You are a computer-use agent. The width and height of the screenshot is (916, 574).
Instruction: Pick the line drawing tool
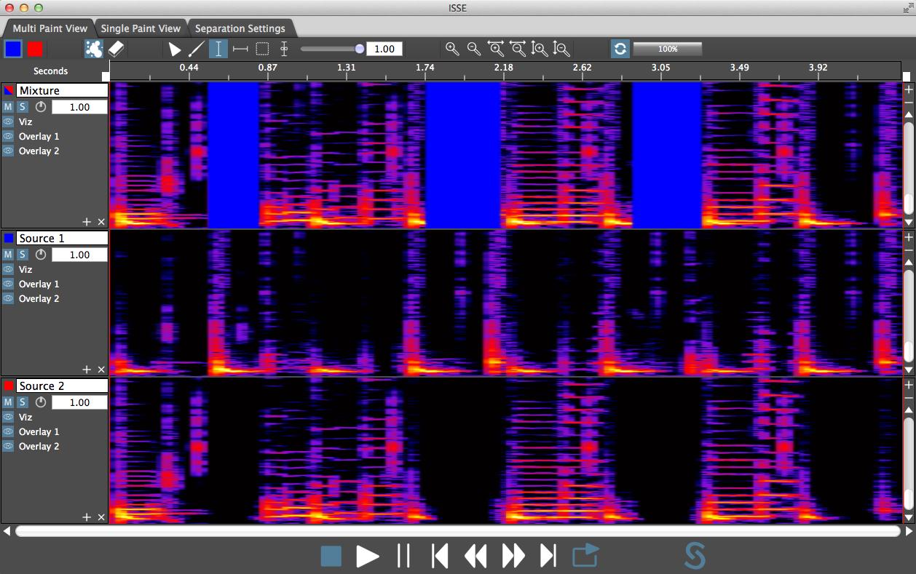point(196,49)
